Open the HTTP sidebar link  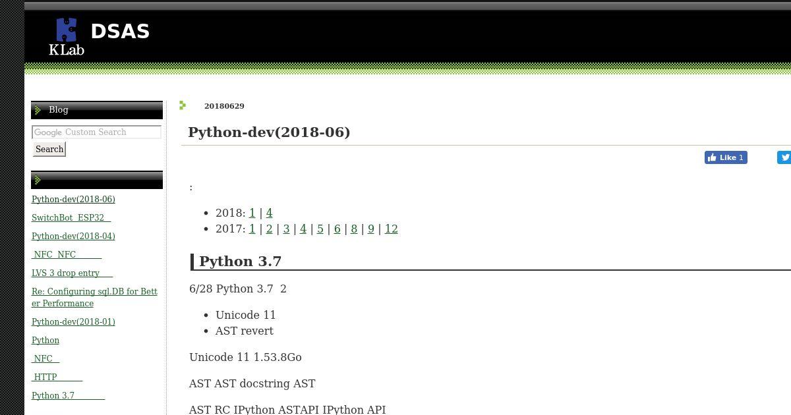tap(57, 377)
